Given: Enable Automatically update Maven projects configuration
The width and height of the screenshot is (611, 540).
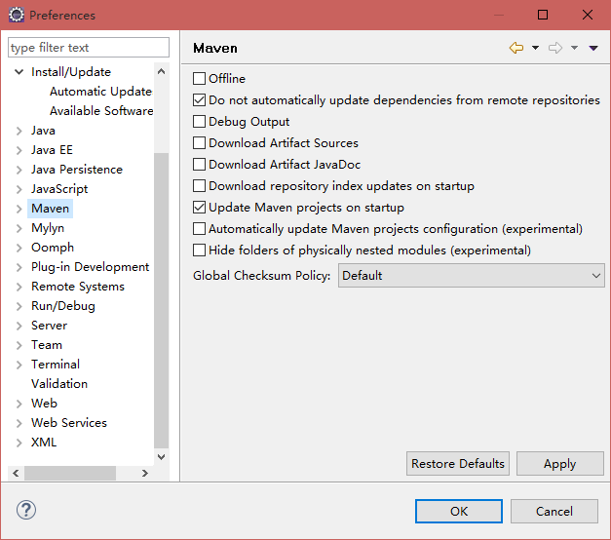Looking at the screenshot, I should pyautogui.click(x=199, y=228).
